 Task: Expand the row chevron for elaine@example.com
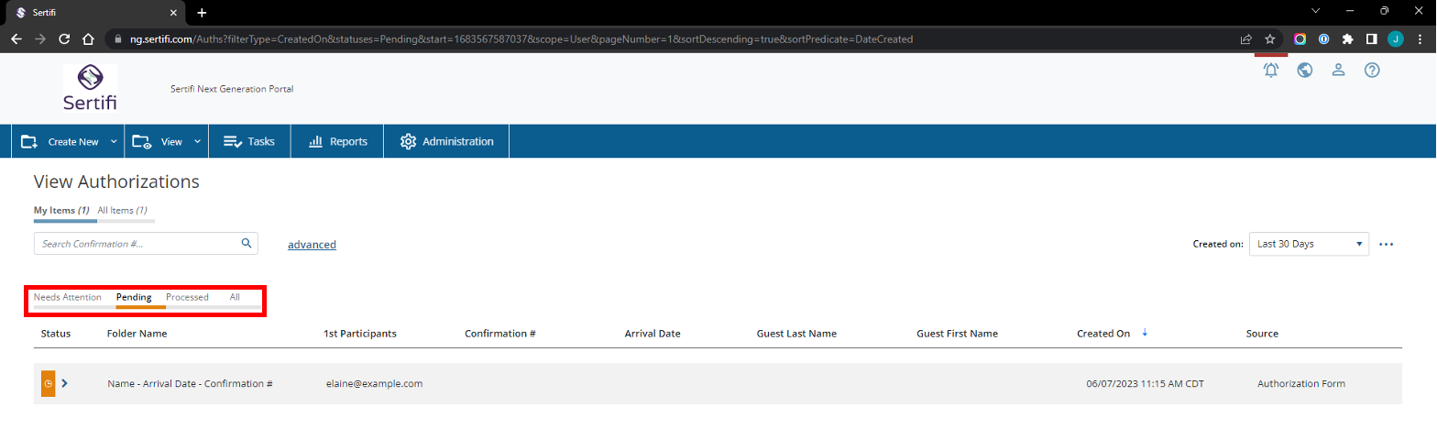coord(65,383)
